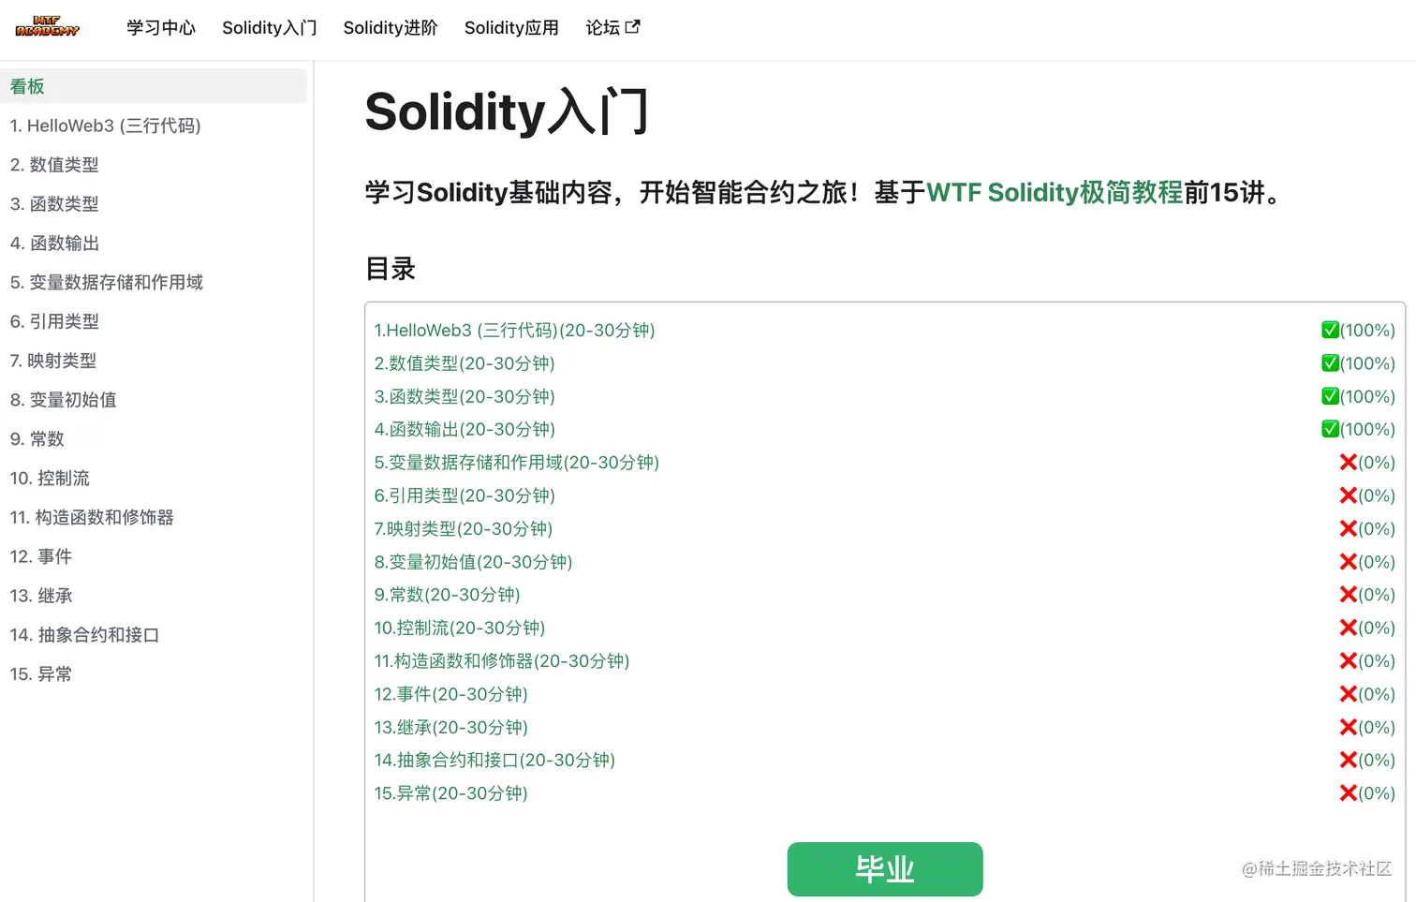The height and width of the screenshot is (902, 1416).
Task: Open lesson link 6.引用类型(20-30分钟)
Action: click(464, 495)
